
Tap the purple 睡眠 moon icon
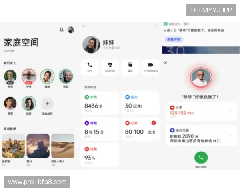tap(87, 123)
